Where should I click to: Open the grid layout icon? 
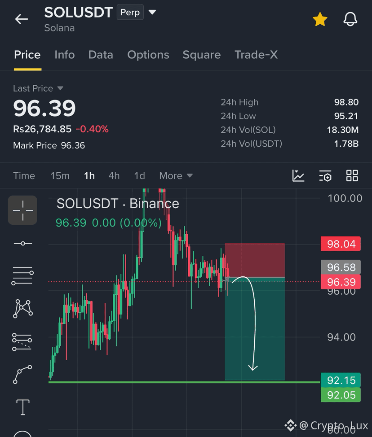(x=352, y=175)
